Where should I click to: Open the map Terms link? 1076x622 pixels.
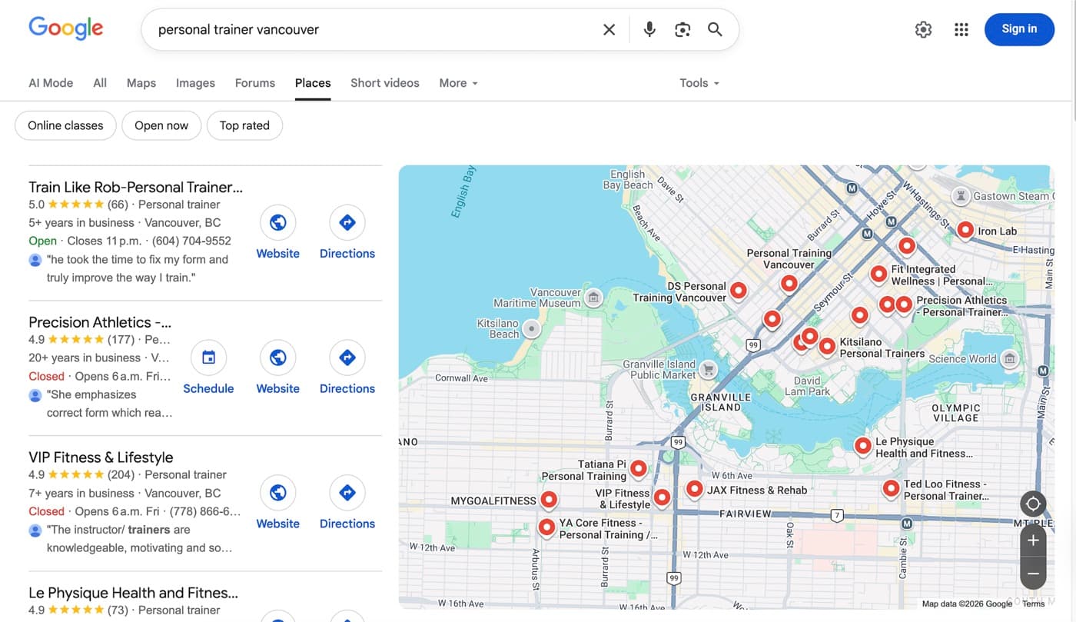point(1034,604)
